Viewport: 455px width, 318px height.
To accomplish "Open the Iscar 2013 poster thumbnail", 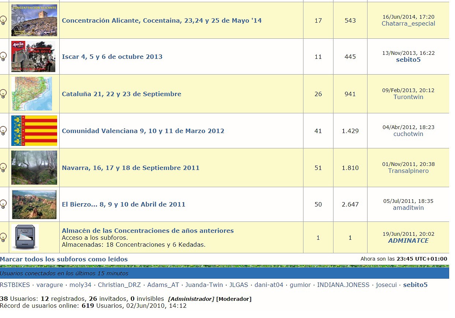I will (33, 56).
